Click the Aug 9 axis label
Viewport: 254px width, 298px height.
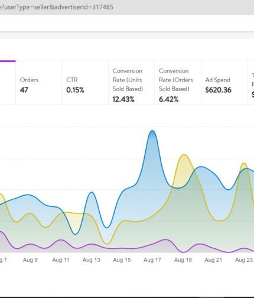point(30,260)
